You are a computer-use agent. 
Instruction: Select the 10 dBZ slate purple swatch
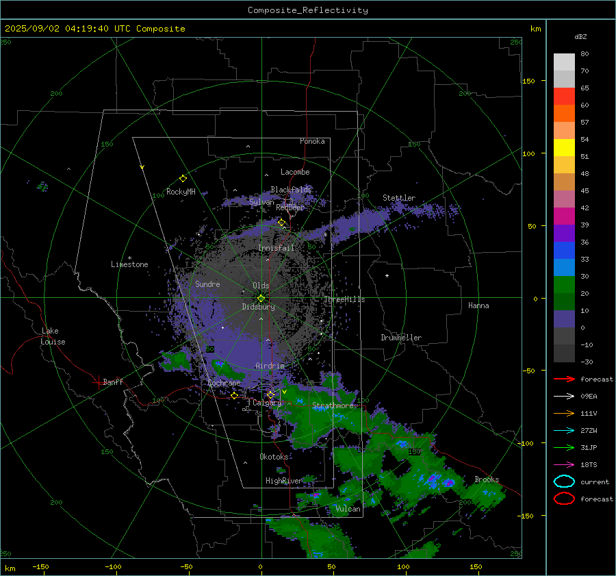click(x=564, y=319)
